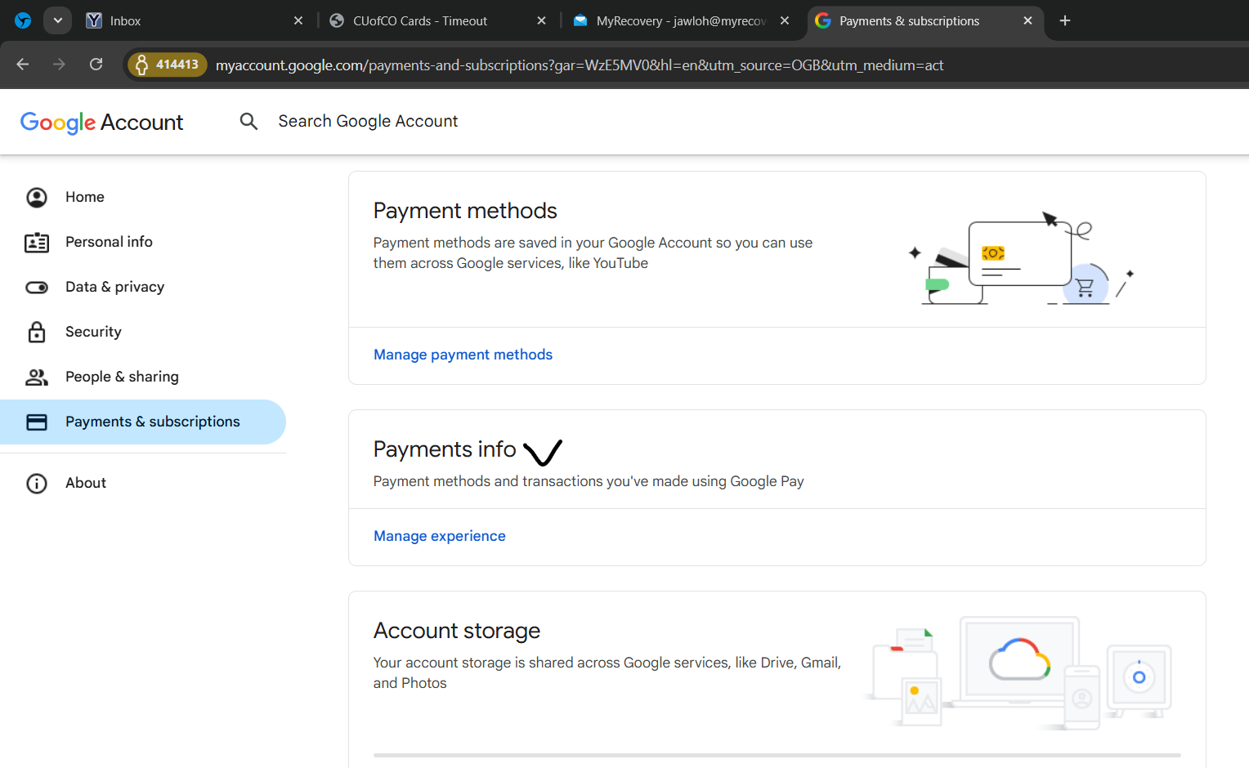This screenshot has height=768, width=1249.
Task: Reload the page with the refresh button
Action: click(x=96, y=65)
